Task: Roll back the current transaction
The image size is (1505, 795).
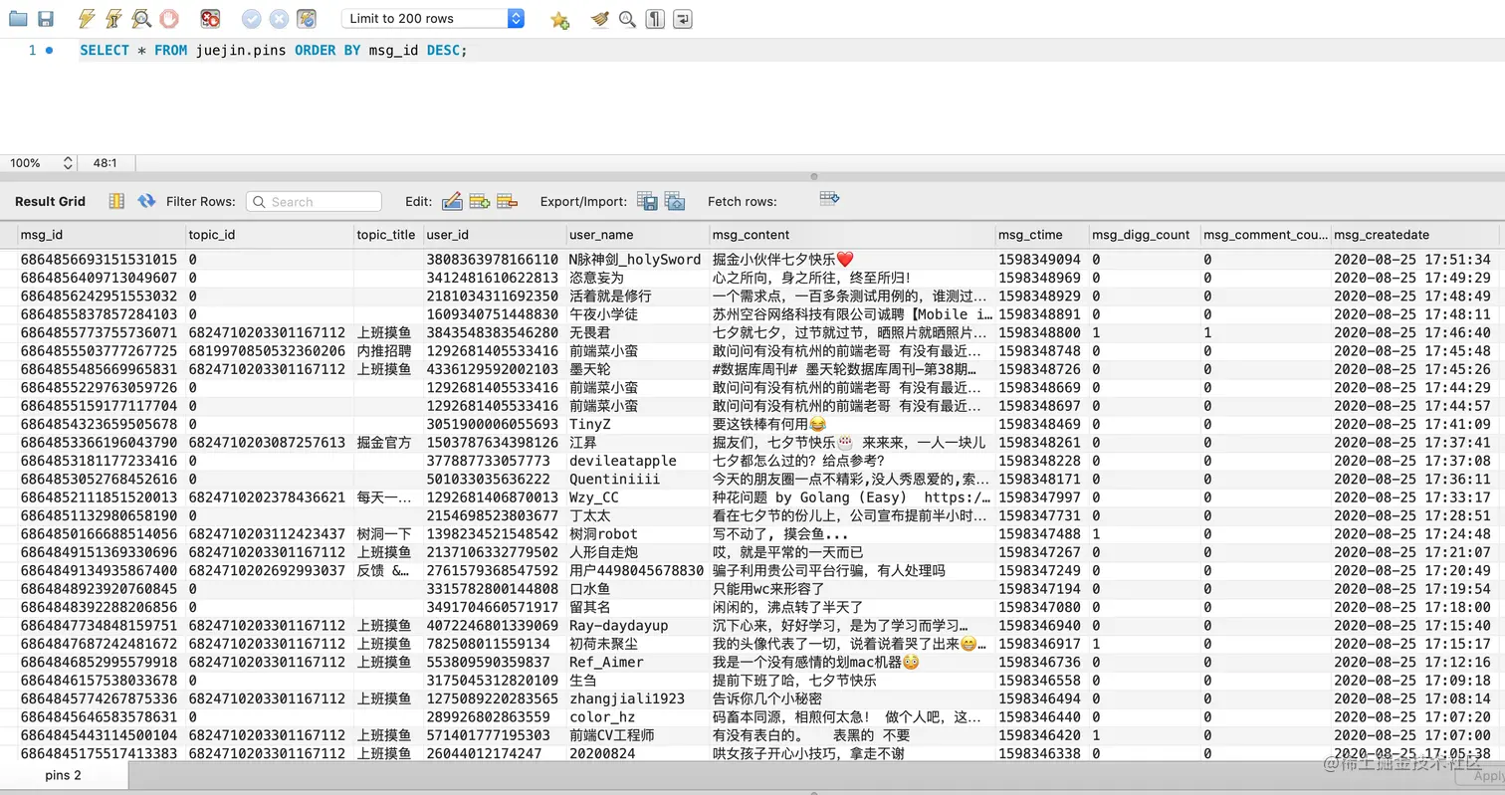Action: [279, 19]
